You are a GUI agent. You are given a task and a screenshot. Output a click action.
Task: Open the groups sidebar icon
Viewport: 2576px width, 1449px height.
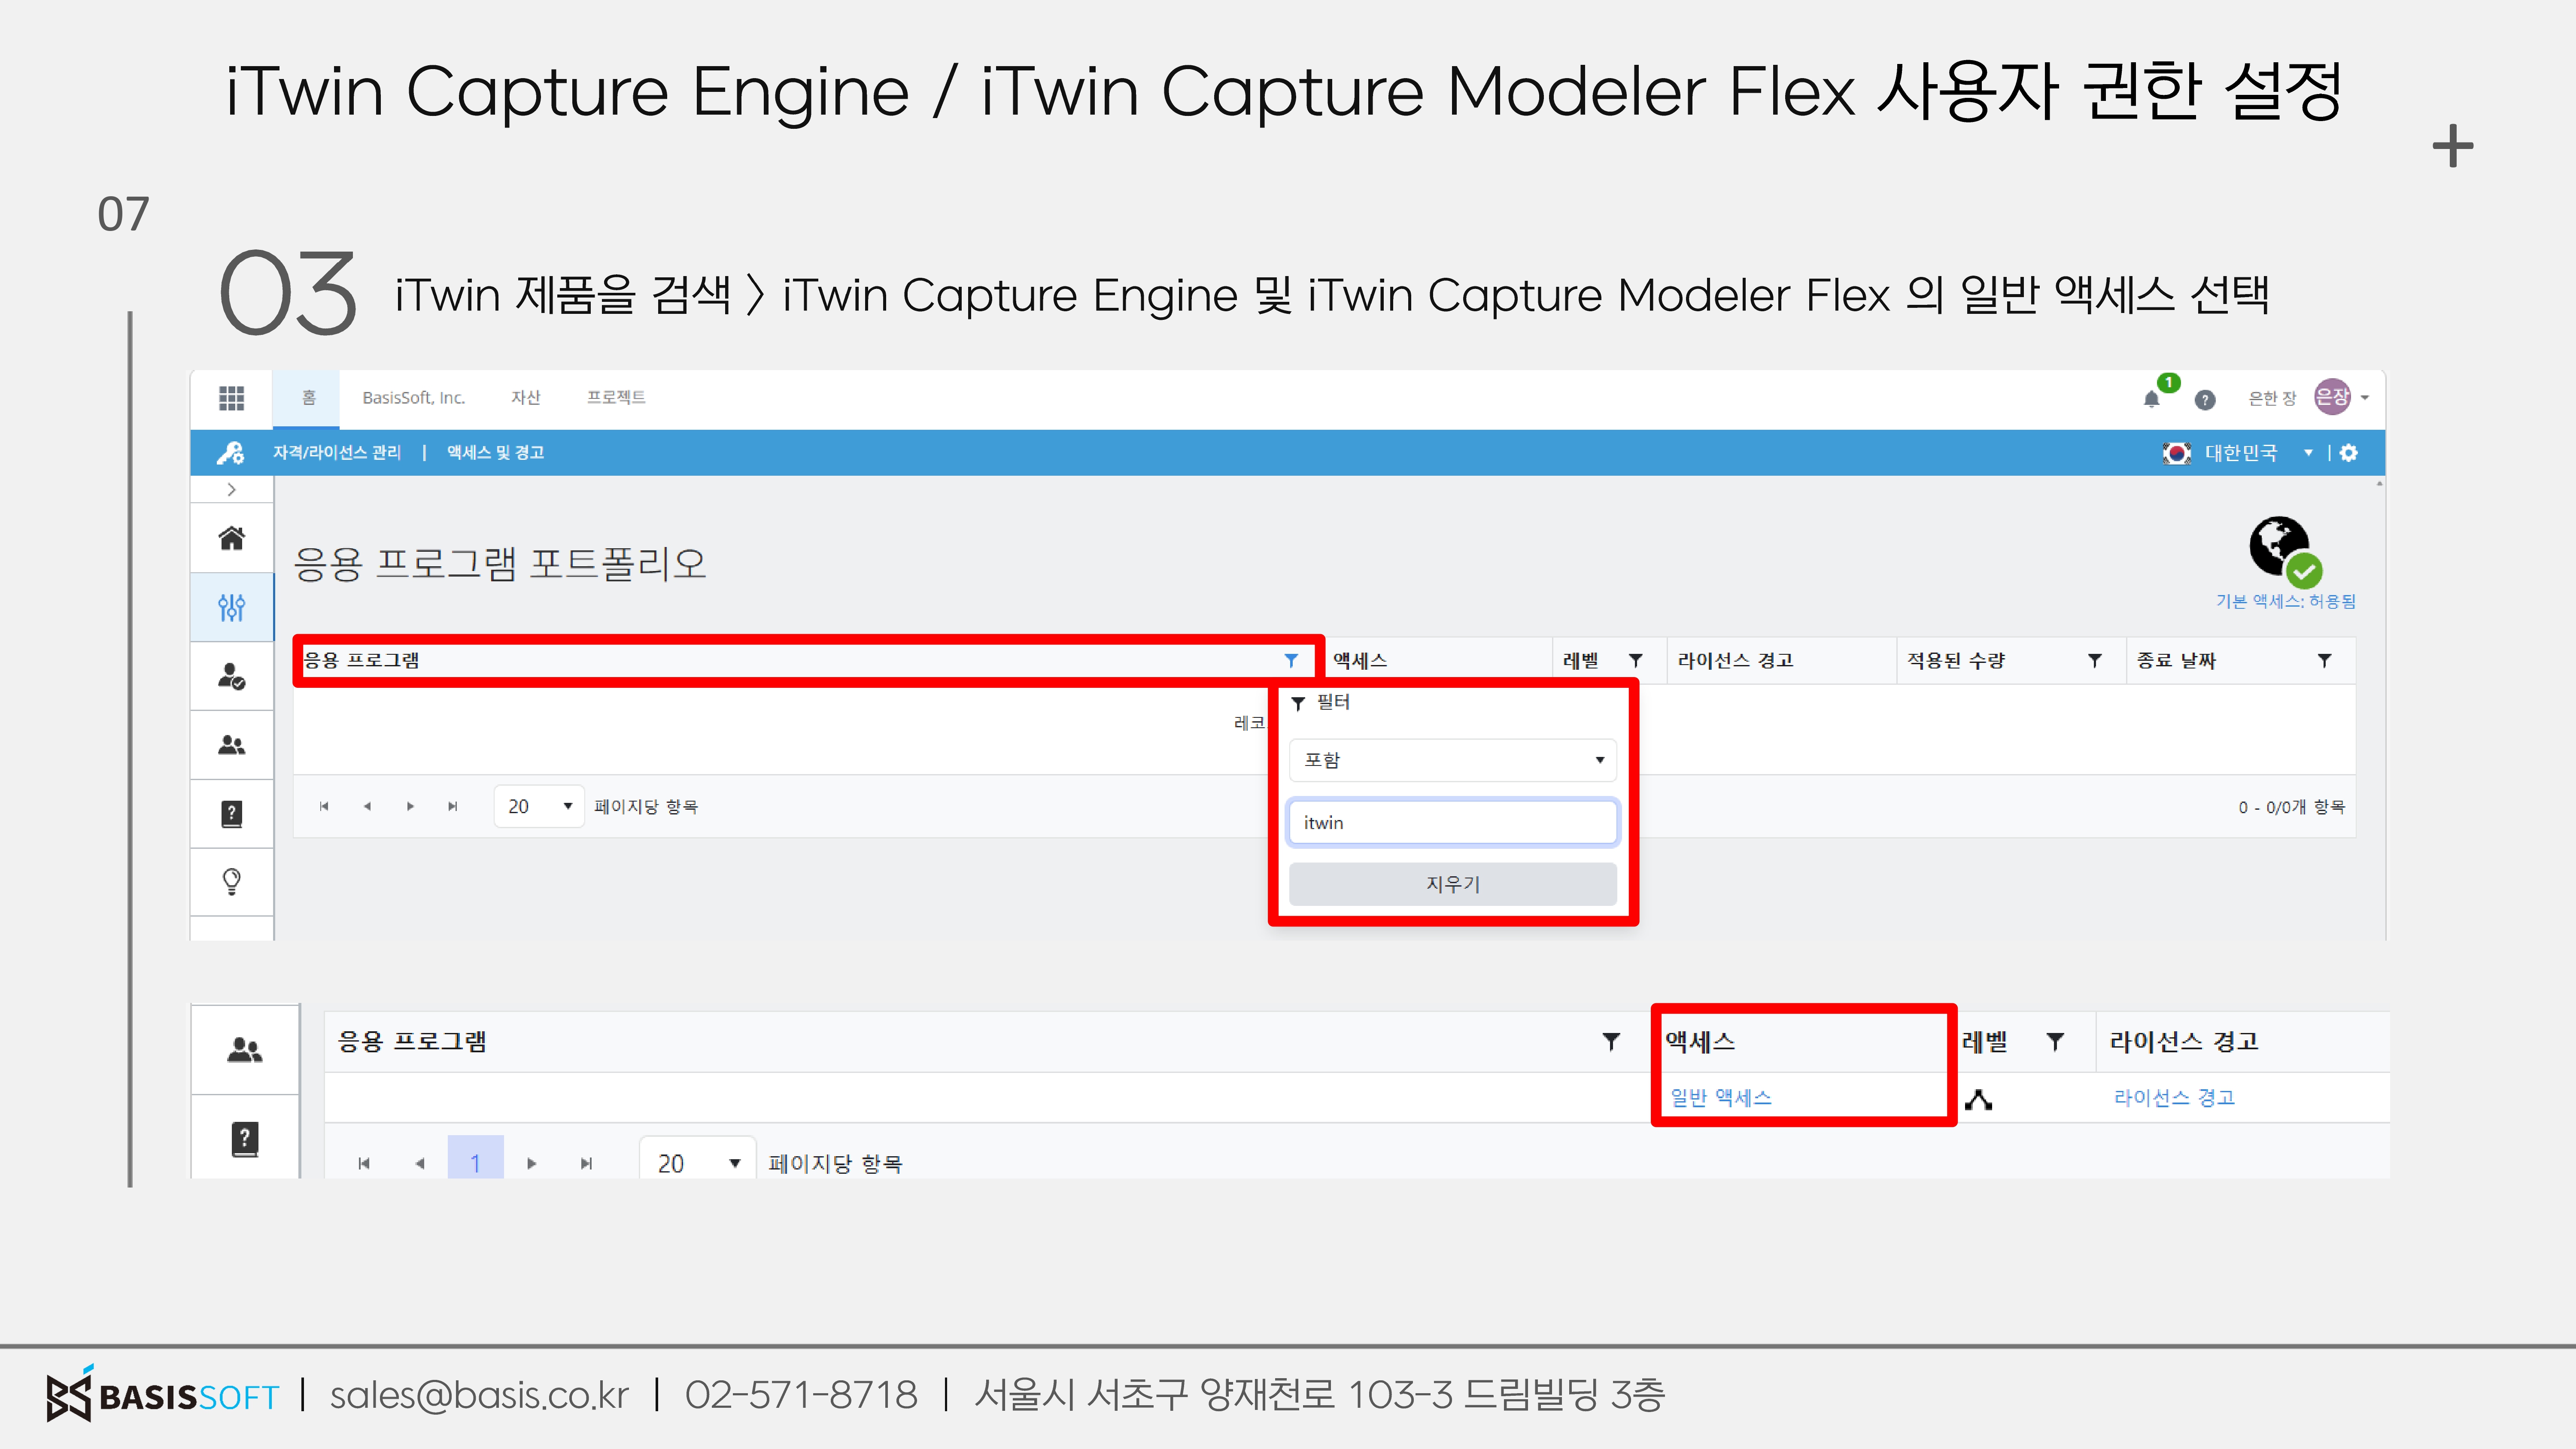coord(231,745)
